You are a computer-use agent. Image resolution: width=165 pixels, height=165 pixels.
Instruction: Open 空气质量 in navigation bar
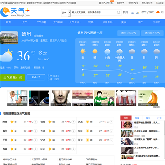[41, 22]
